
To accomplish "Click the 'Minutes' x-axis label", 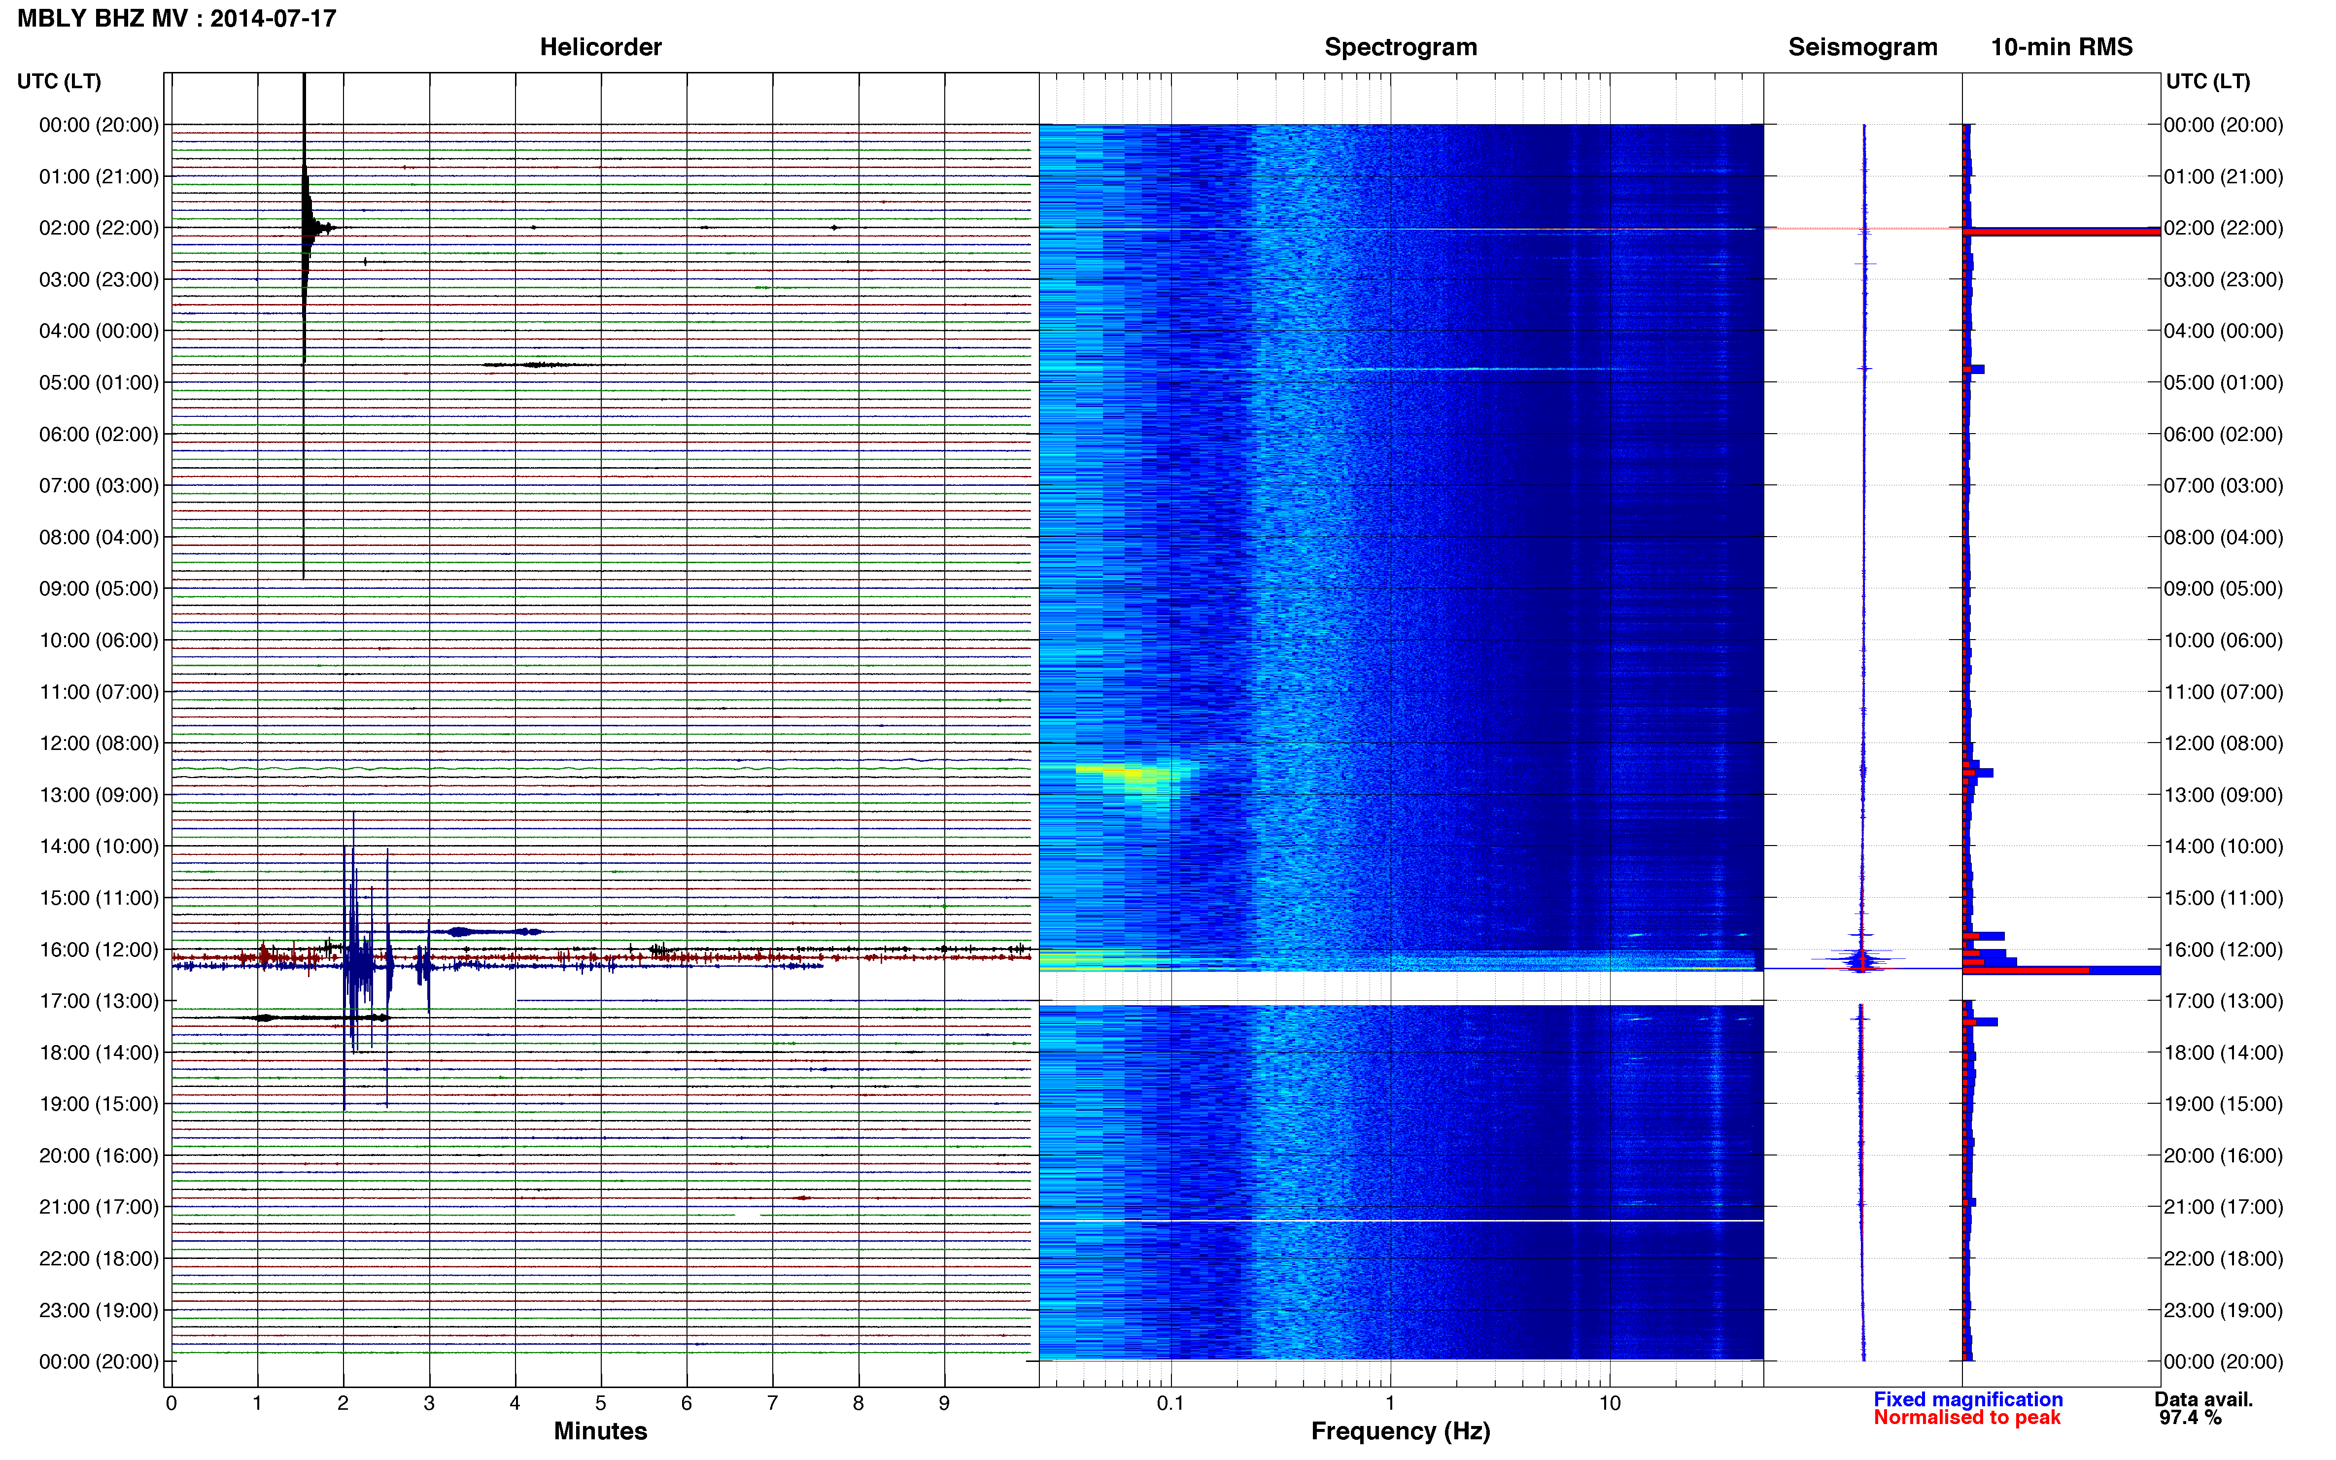I will coord(601,1431).
